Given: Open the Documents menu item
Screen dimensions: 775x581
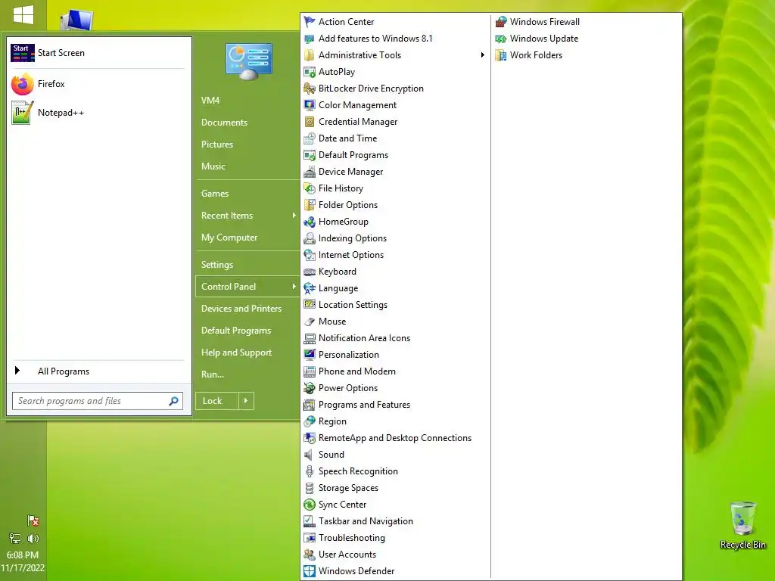Looking at the screenshot, I should tap(224, 123).
